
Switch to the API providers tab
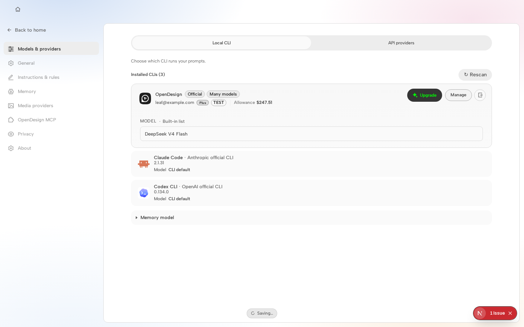[x=401, y=43]
